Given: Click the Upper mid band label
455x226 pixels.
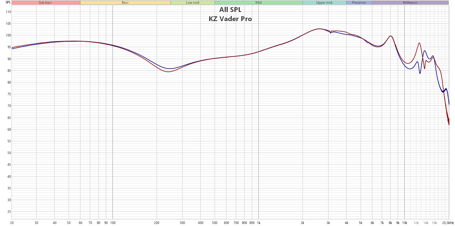Looking at the screenshot, I should click(x=324, y=3).
